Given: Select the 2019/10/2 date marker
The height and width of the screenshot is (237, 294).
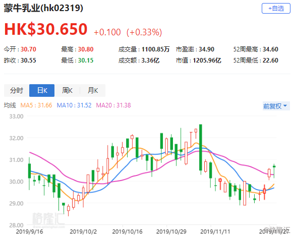Looking at the screenshot, I should [83, 232].
